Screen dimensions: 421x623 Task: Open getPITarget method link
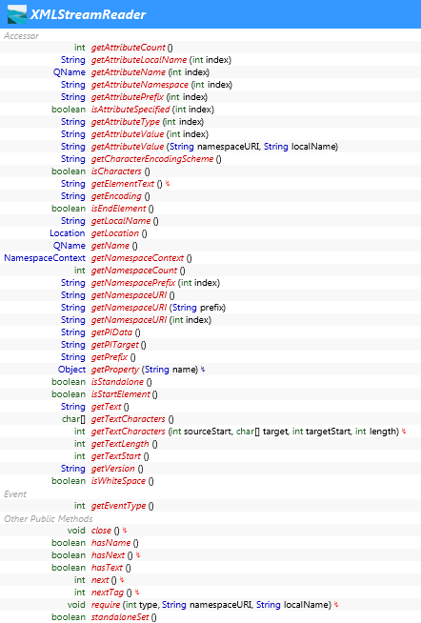point(115,345)
